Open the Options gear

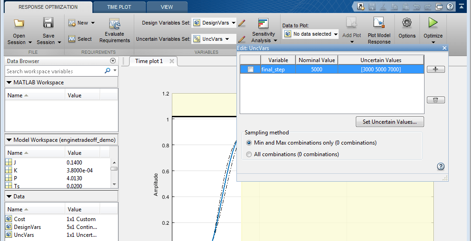point(407,28)
